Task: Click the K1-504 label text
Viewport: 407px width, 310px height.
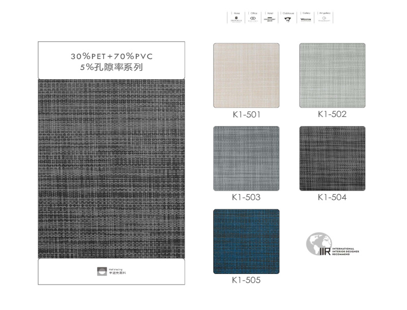Action: [x=332, y=197]
